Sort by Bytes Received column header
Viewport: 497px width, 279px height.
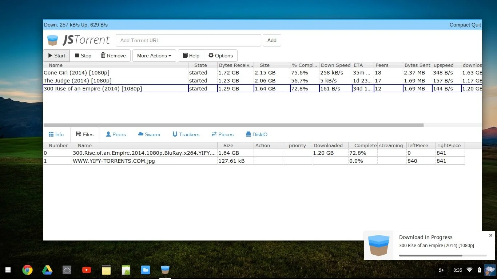click(x=235, y=65)
